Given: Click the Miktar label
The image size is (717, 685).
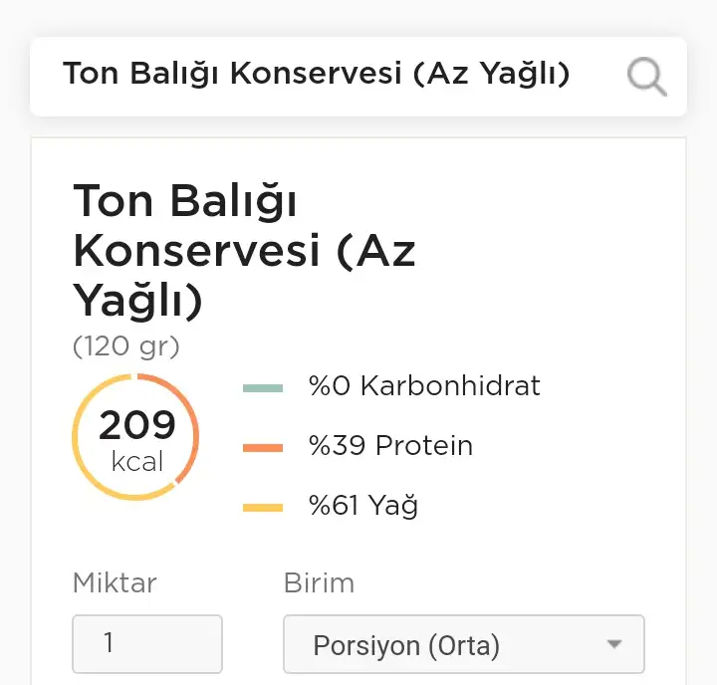Looking at the screenshot, I should tap(115, 582).
